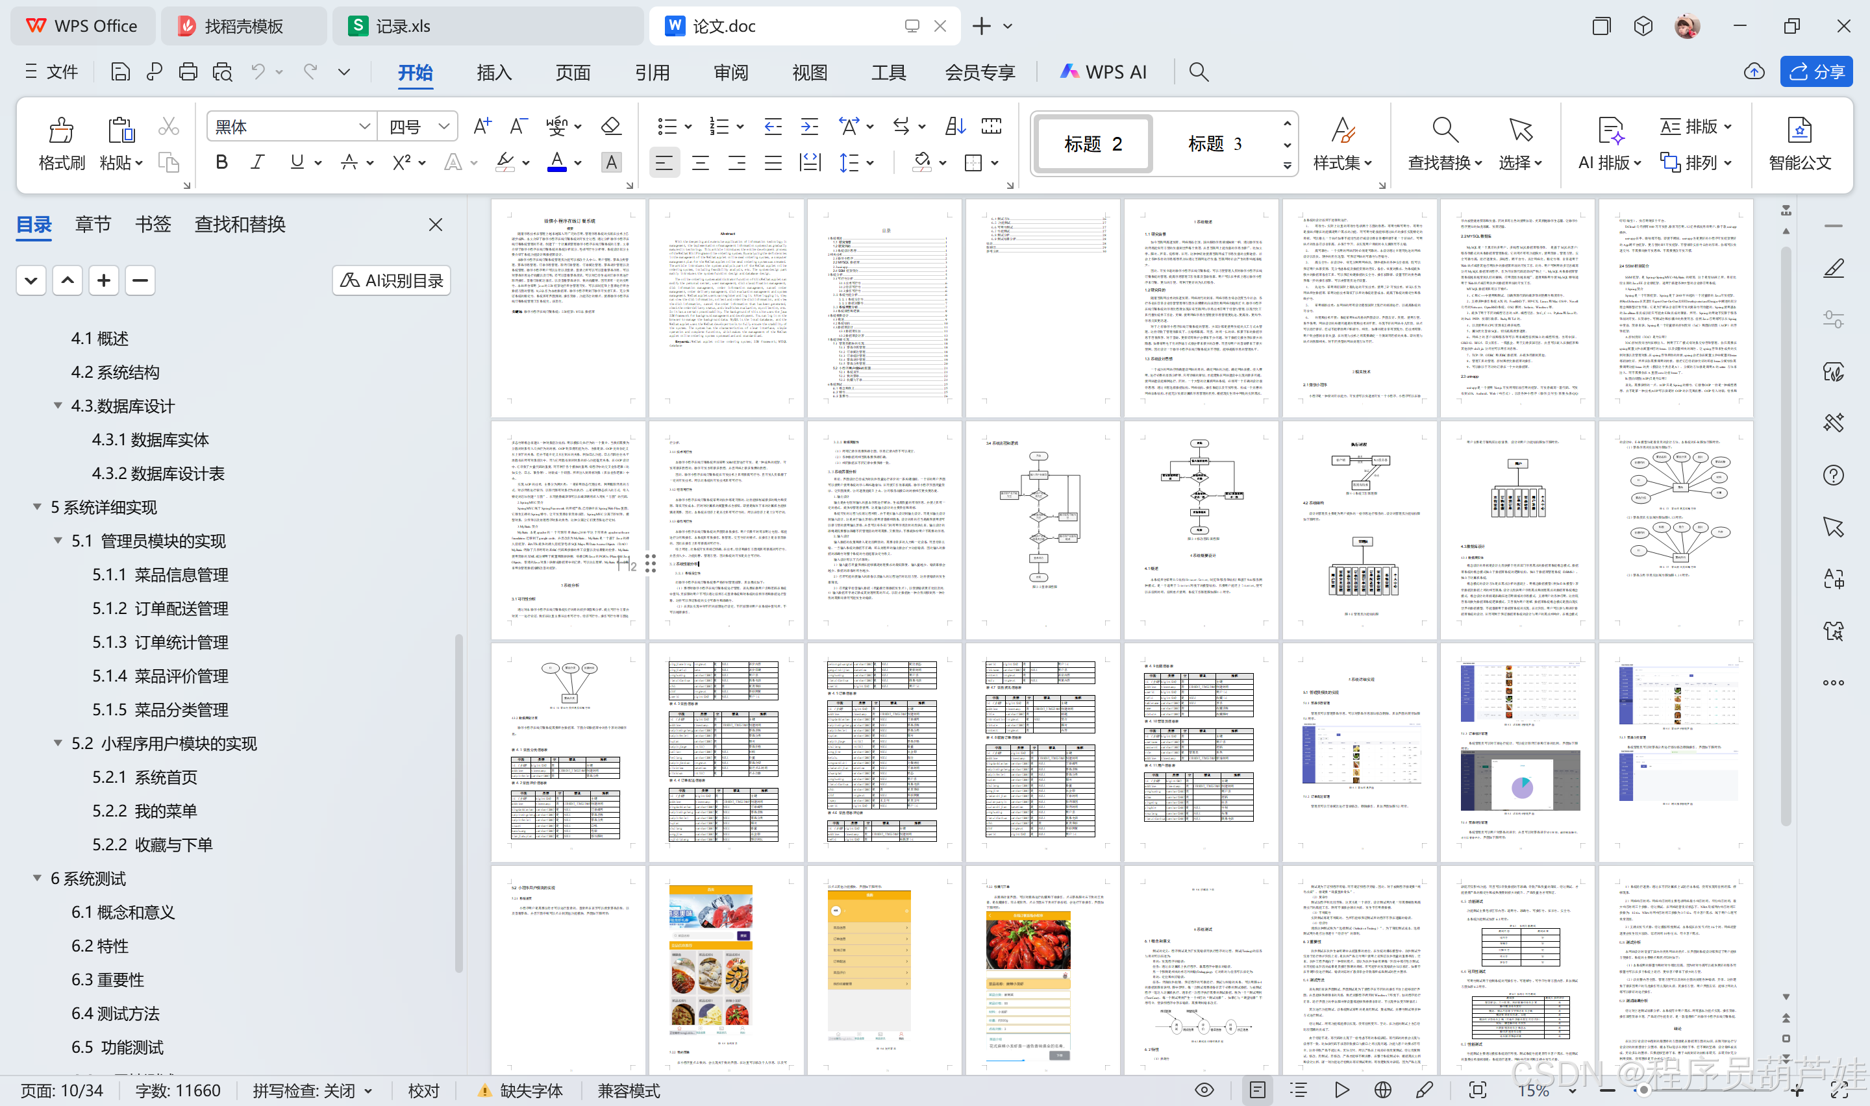This screenshot has height=1106, width=1870.
Task: Toggle underline formatting
Action: click(297, 162)
